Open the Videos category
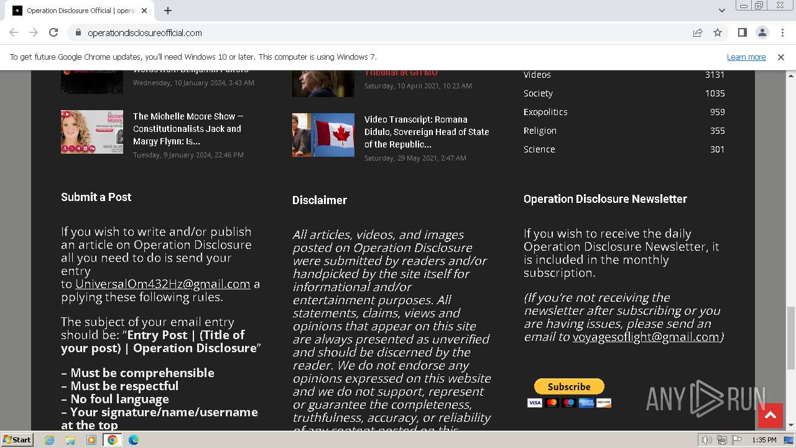The height and width of the screenshot is (448, 796). [x=537, y=75]
